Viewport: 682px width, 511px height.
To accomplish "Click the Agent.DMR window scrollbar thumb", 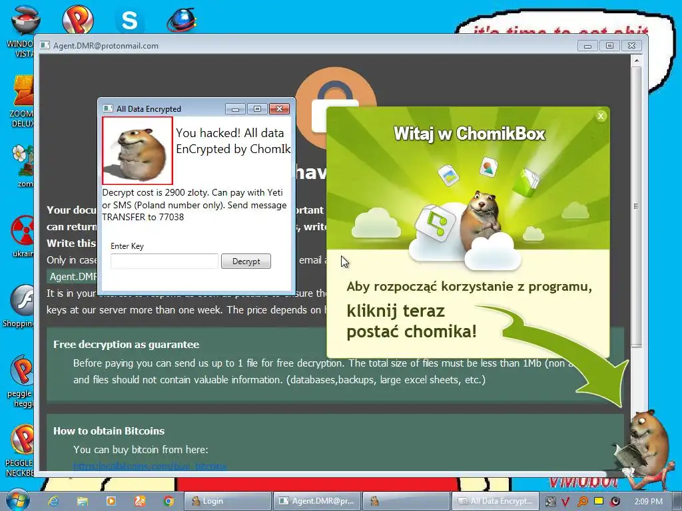I will [x=636, y=206].
